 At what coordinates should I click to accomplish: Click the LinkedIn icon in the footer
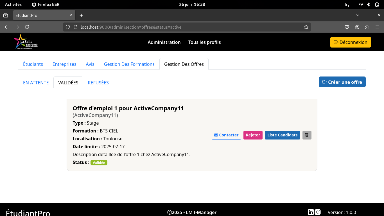pos(311,212)
